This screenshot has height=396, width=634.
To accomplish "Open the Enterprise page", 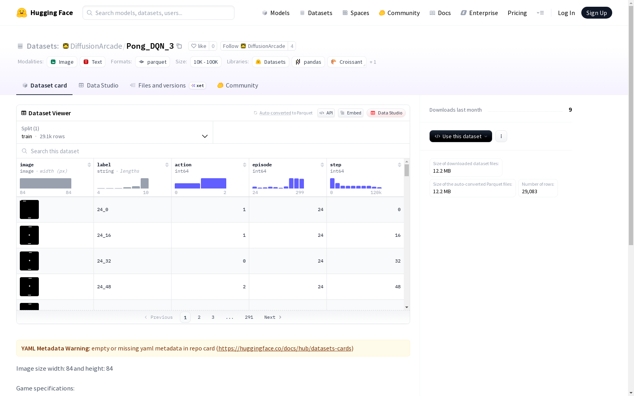I will tap(479, 13).
